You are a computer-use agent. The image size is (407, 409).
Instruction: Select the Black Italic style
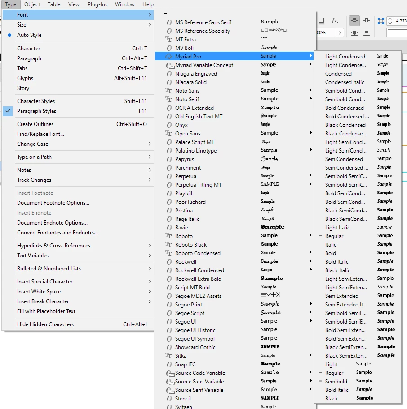coord(358,270)
